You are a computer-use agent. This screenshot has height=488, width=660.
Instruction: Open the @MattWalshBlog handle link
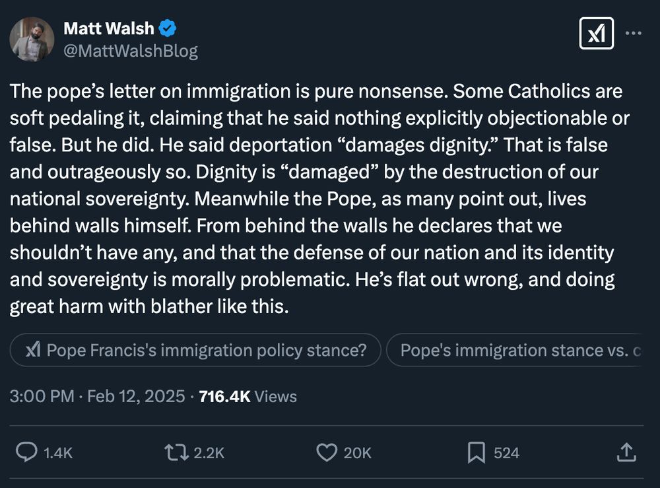(131, 51)
